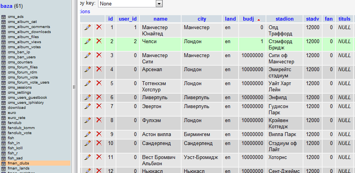Open cms_sessions table

coord(20,87)
